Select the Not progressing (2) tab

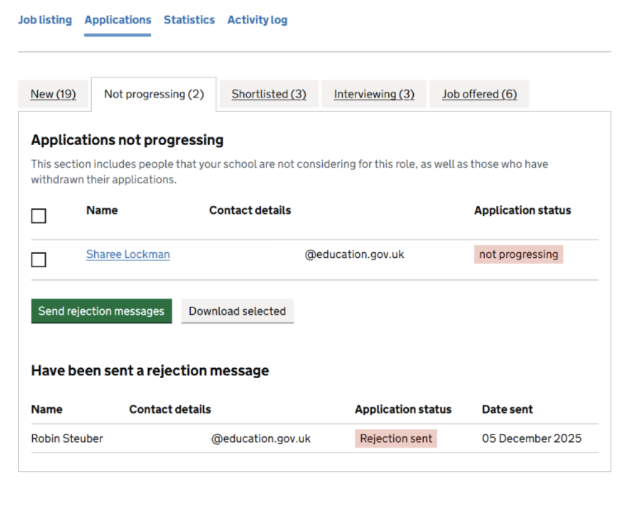tap(154, 94)
